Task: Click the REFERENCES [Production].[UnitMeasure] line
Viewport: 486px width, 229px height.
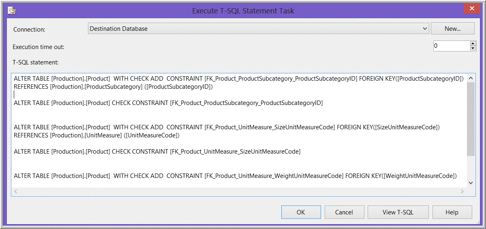Action: point(96,135)
